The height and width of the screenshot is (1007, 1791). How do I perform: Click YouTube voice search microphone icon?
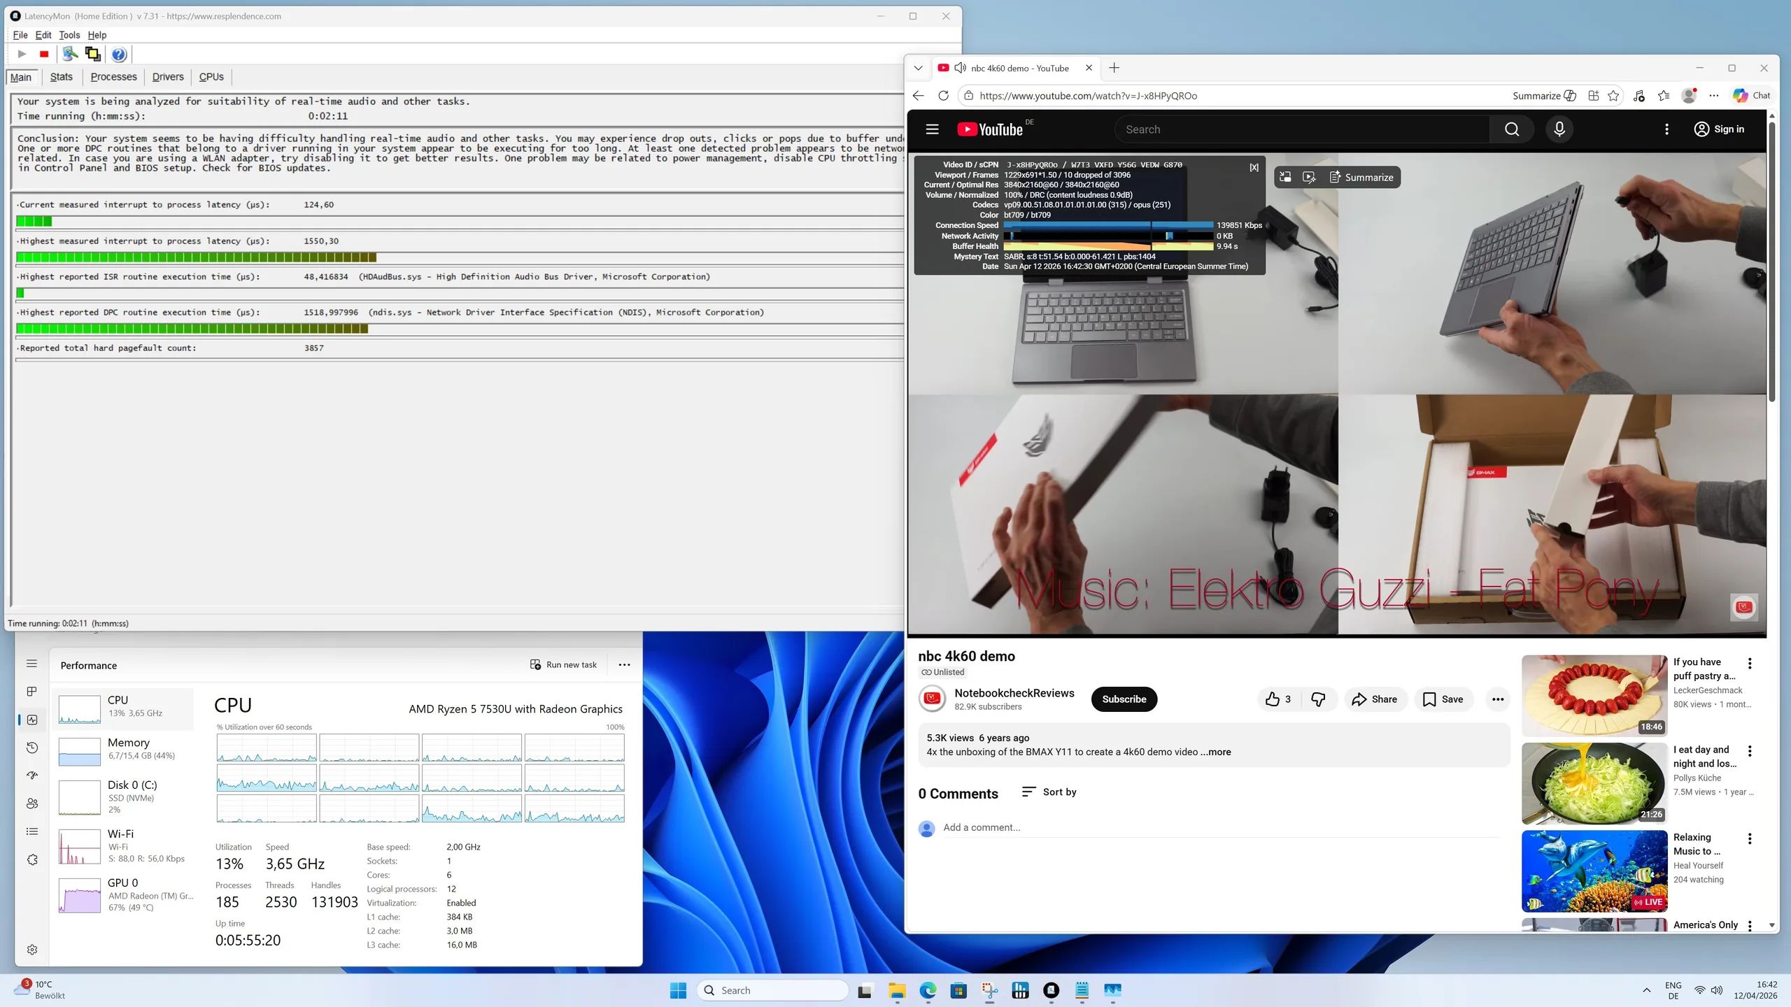pos(1559,129)
